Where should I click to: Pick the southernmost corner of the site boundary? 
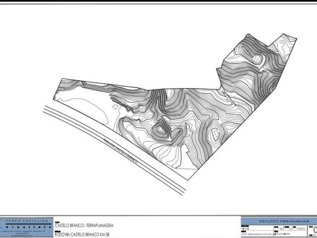[187, 179]
